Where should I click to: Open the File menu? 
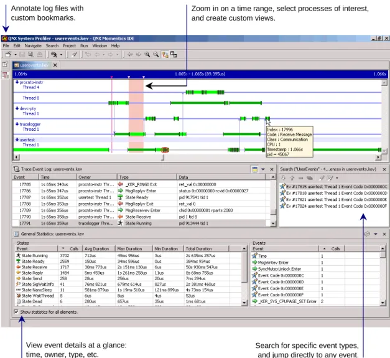pyautogui.click(x=6, y=45)
